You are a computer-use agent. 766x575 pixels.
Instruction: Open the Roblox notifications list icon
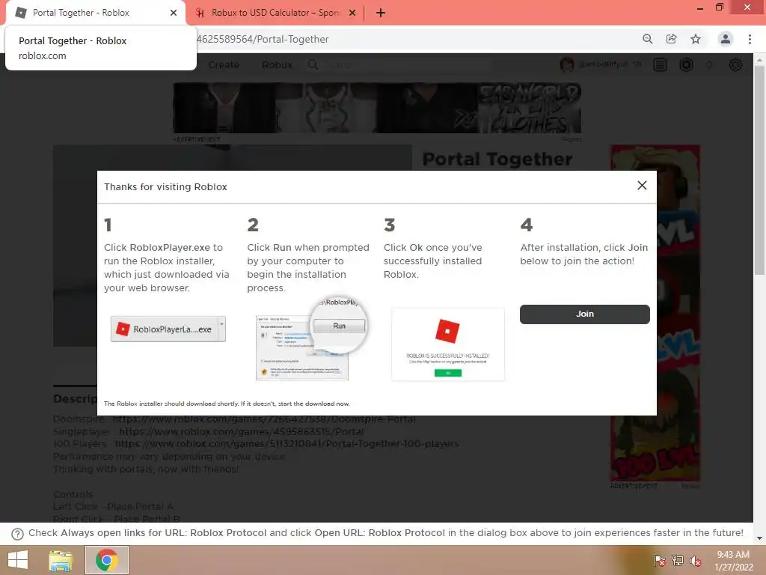[x=660, y=64]
